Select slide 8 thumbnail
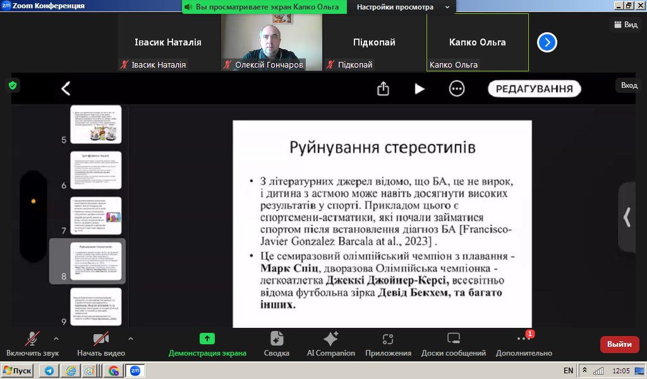This screenshot has height=379, width=647. (x=96, y=261)
